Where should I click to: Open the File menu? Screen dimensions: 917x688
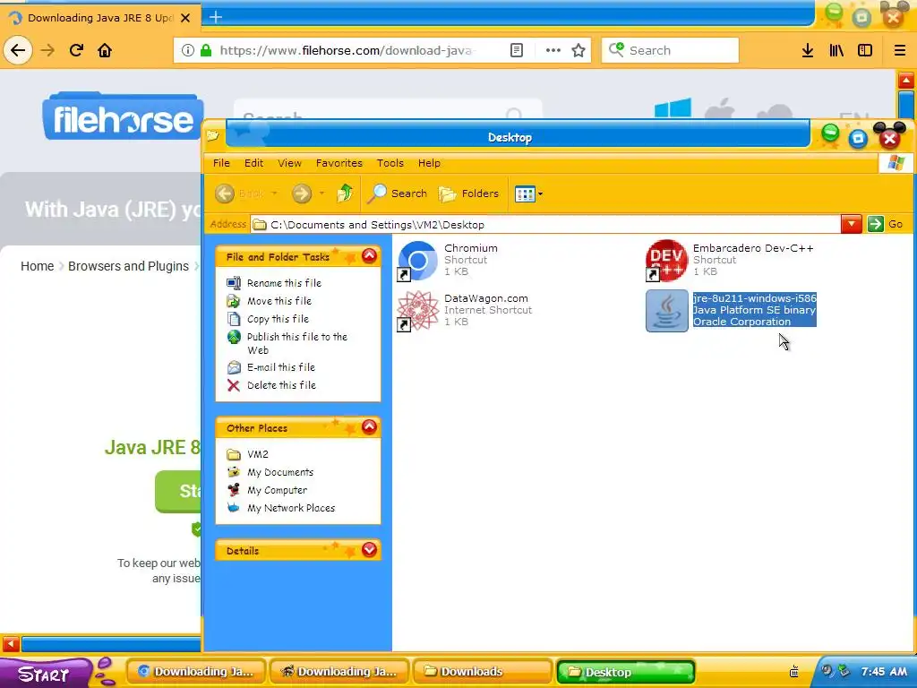click(221, 163)
